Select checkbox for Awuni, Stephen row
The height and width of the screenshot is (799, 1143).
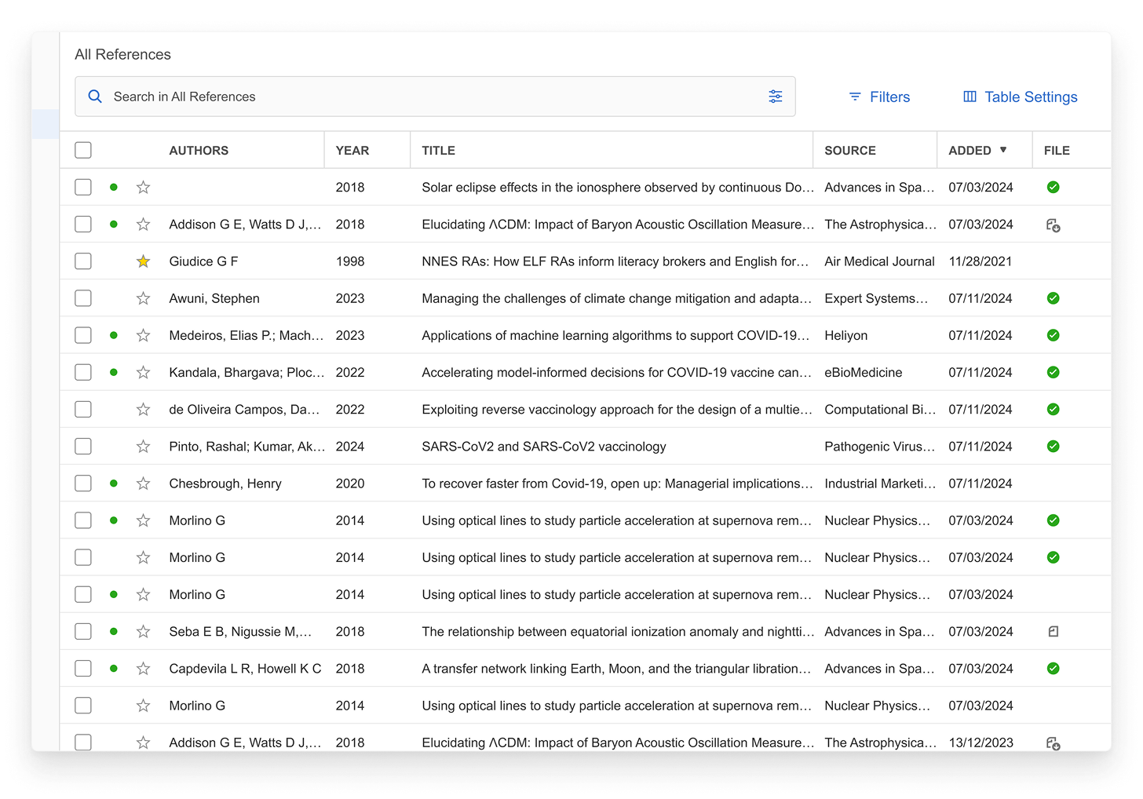pos(83,298)
